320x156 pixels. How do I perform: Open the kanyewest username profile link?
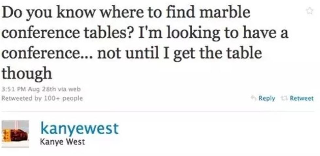(79, 128)
